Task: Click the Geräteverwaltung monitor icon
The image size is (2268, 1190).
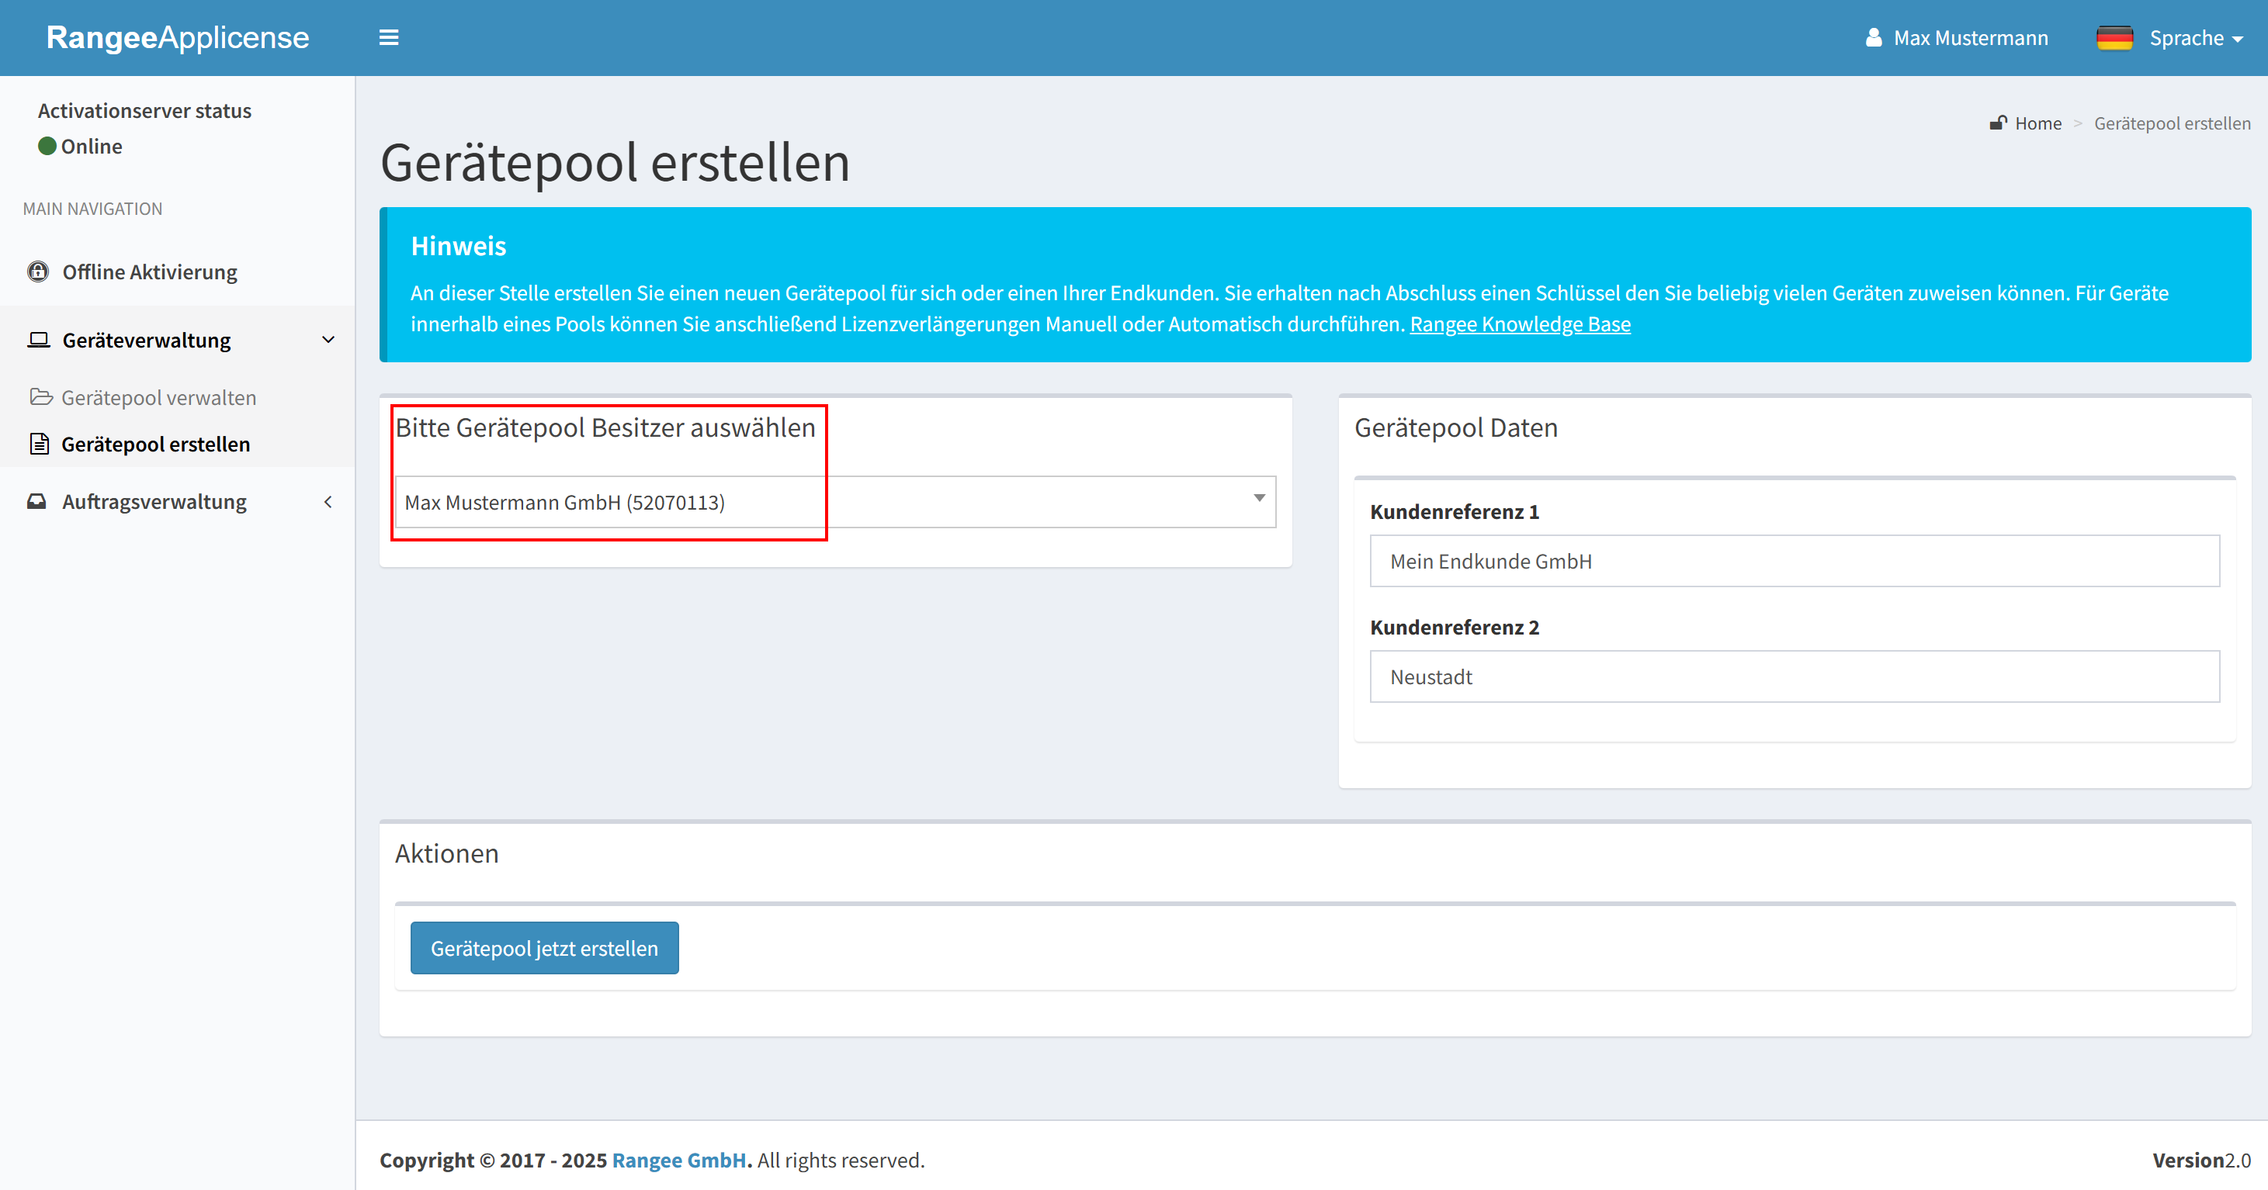Action: [37, 339]
